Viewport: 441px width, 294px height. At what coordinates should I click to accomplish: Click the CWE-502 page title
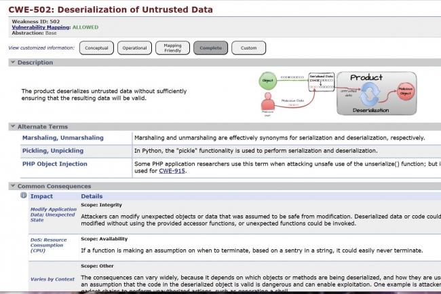point(111,10)
